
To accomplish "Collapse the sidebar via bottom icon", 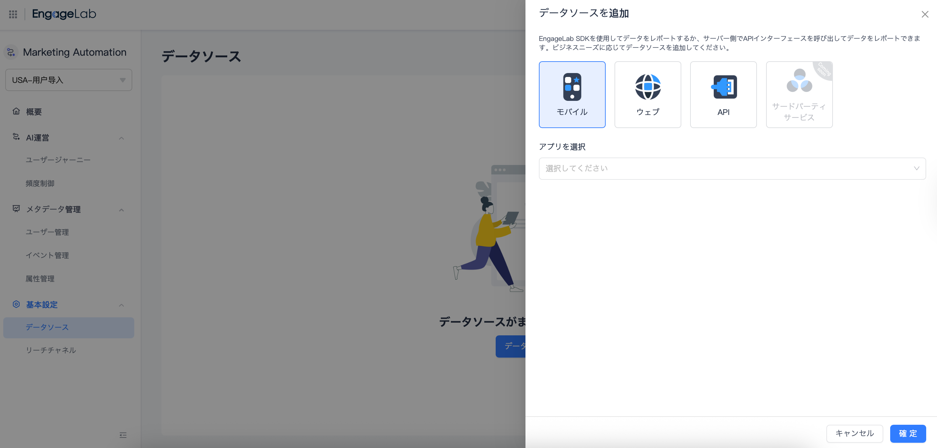I will pyautogui.click(x=123, y=435).
